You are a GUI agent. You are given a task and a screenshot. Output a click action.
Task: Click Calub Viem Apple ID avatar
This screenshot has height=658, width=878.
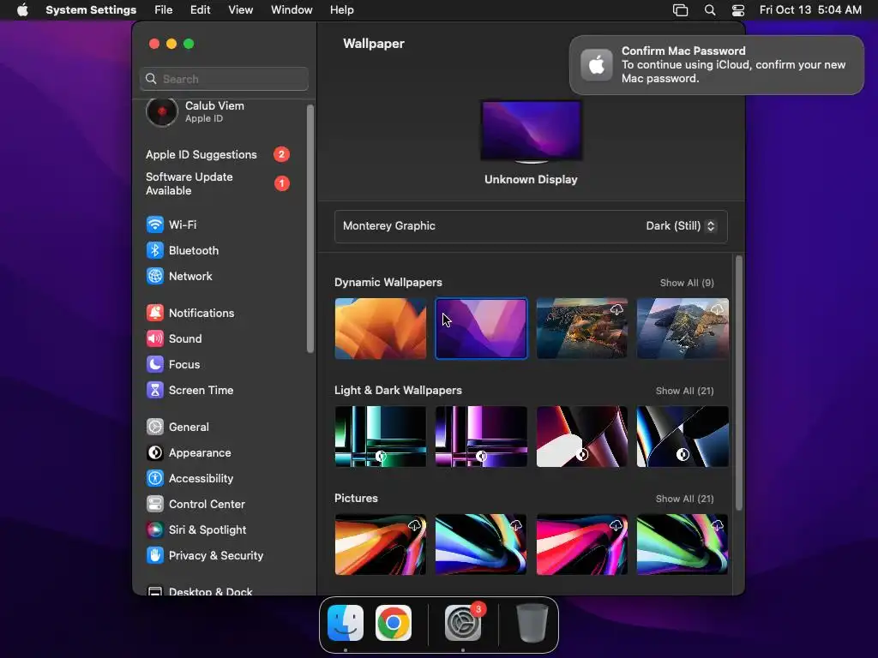162,112
